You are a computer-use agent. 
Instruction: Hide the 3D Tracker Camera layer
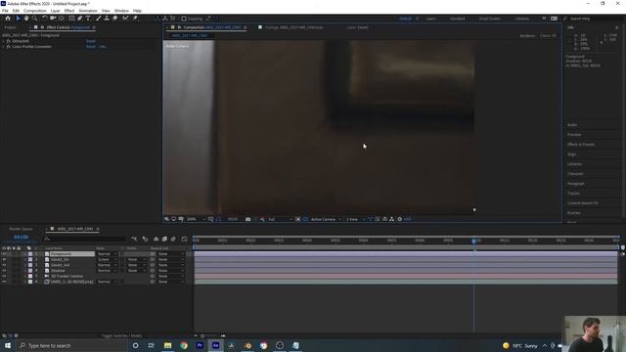(x=4, y=276)
